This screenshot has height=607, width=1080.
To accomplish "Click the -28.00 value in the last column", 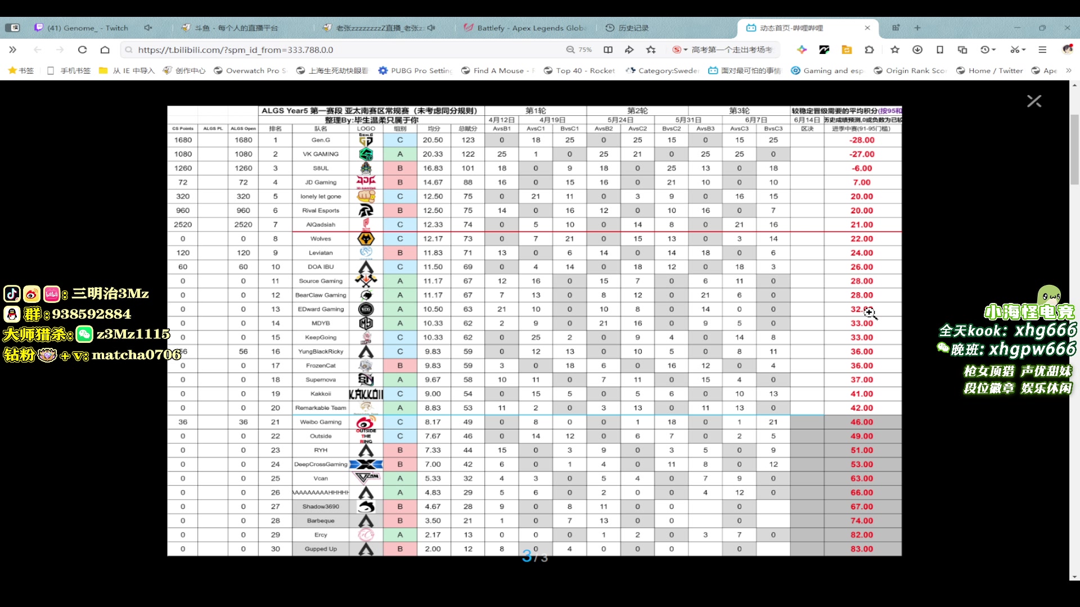I will (x=862, y=140).
